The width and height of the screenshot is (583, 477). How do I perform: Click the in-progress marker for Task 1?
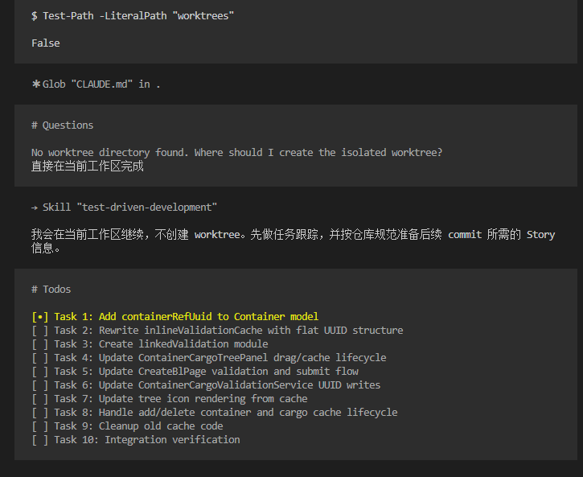pyautogui.click(x=39, y=317)
